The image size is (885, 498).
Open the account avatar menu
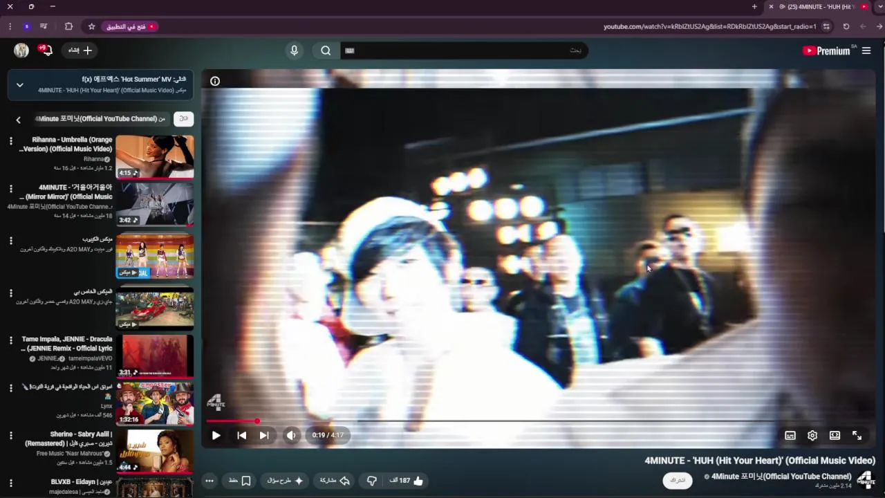pyautogui.click(x=21, y=50)
